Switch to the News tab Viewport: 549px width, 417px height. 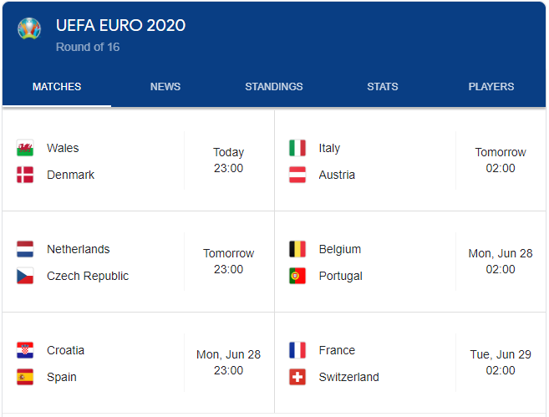[x=165, y=87]
